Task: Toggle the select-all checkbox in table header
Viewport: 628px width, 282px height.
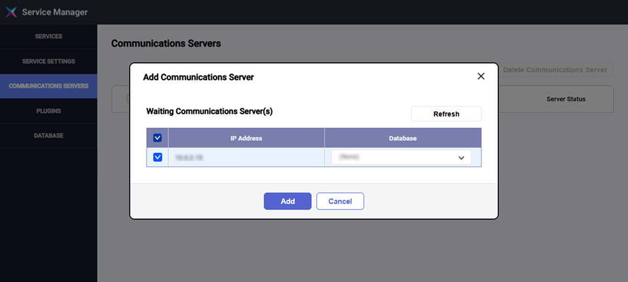Action: 158,138
